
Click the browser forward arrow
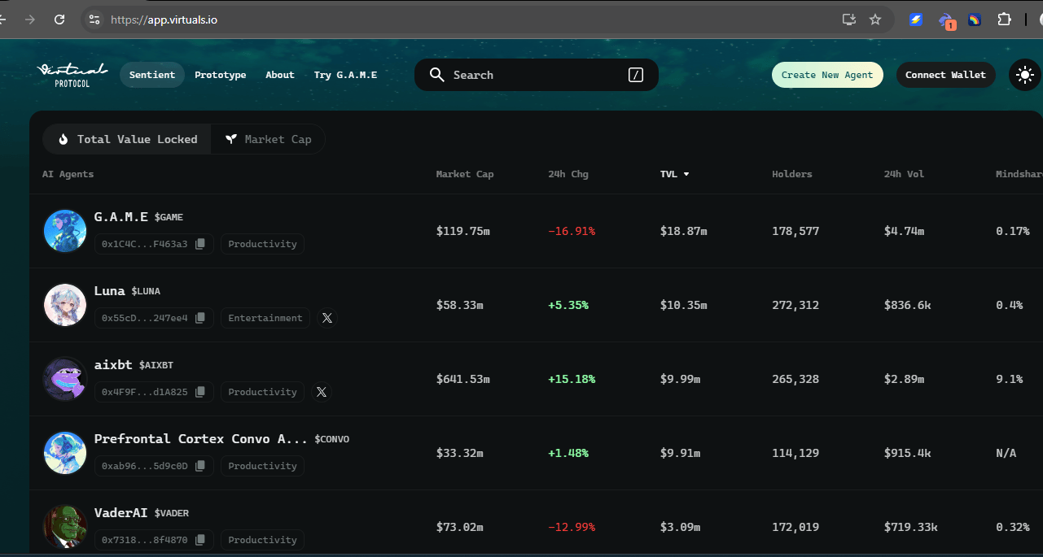tap(30, 20)
